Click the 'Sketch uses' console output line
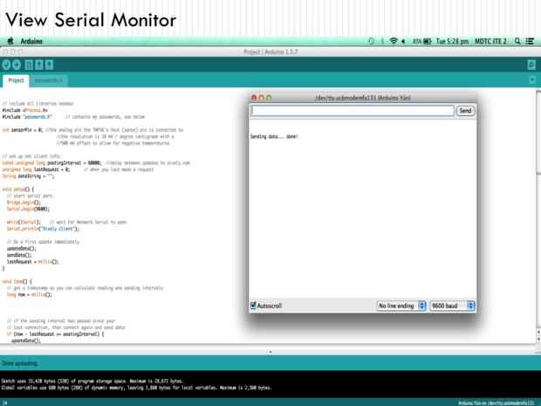The width and height of the screenshot is (541, 406). click(x=92, y=382)
